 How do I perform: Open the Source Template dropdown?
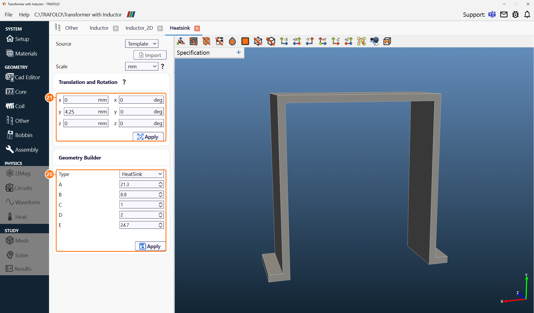click(142, 44)
